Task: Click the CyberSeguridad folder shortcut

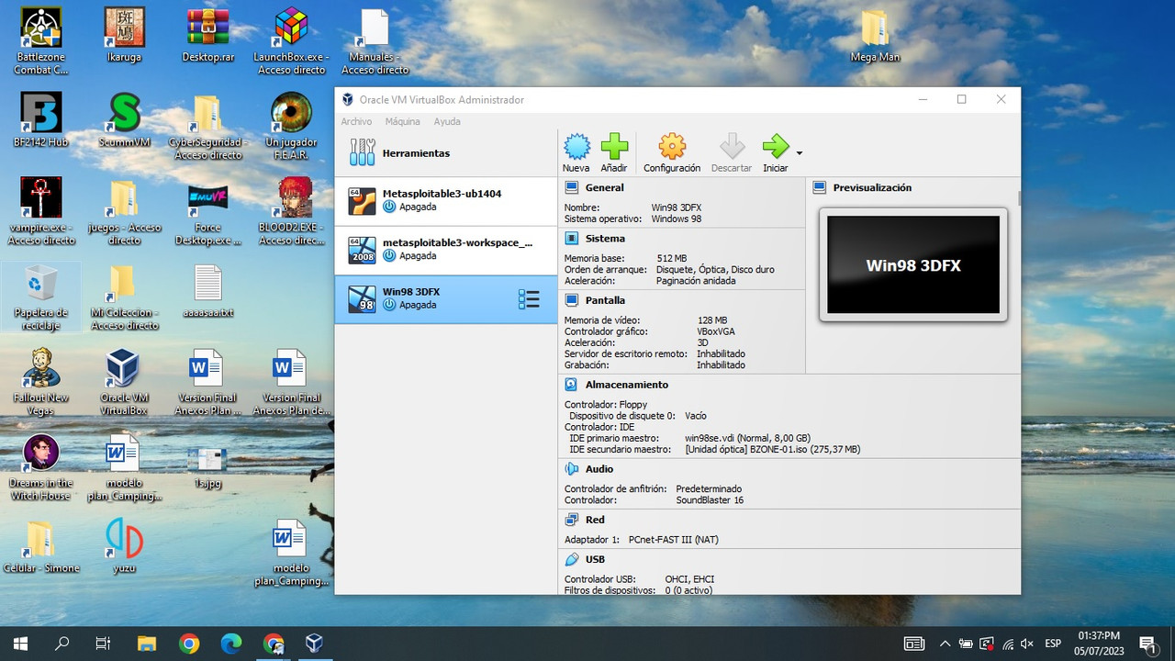Action: click(207, 127)
